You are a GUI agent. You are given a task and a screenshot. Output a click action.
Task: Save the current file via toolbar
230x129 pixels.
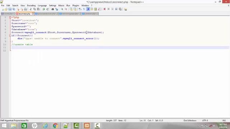(10, 9)
